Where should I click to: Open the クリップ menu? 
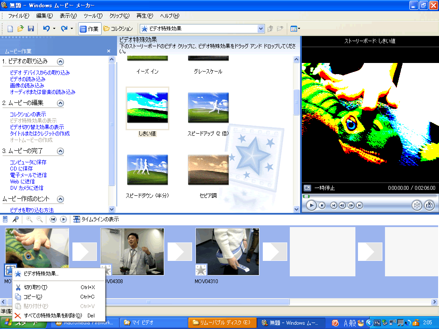point(119,16)
